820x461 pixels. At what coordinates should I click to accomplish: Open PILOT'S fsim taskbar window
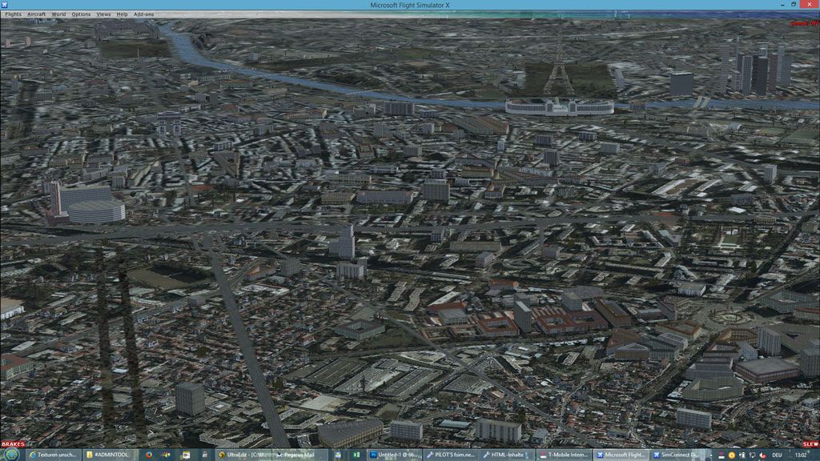pos(452,455)
